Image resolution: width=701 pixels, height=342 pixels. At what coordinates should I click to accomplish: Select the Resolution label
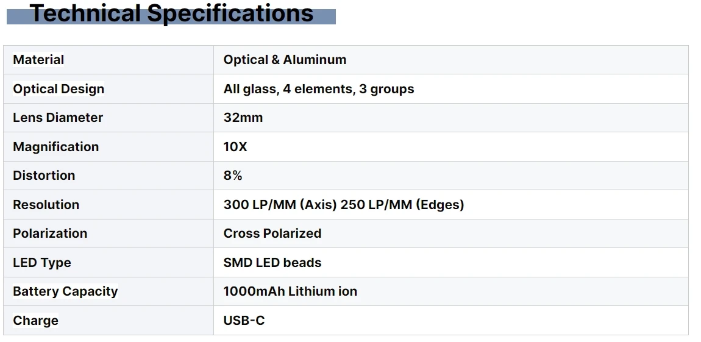[x=46, y=205]
